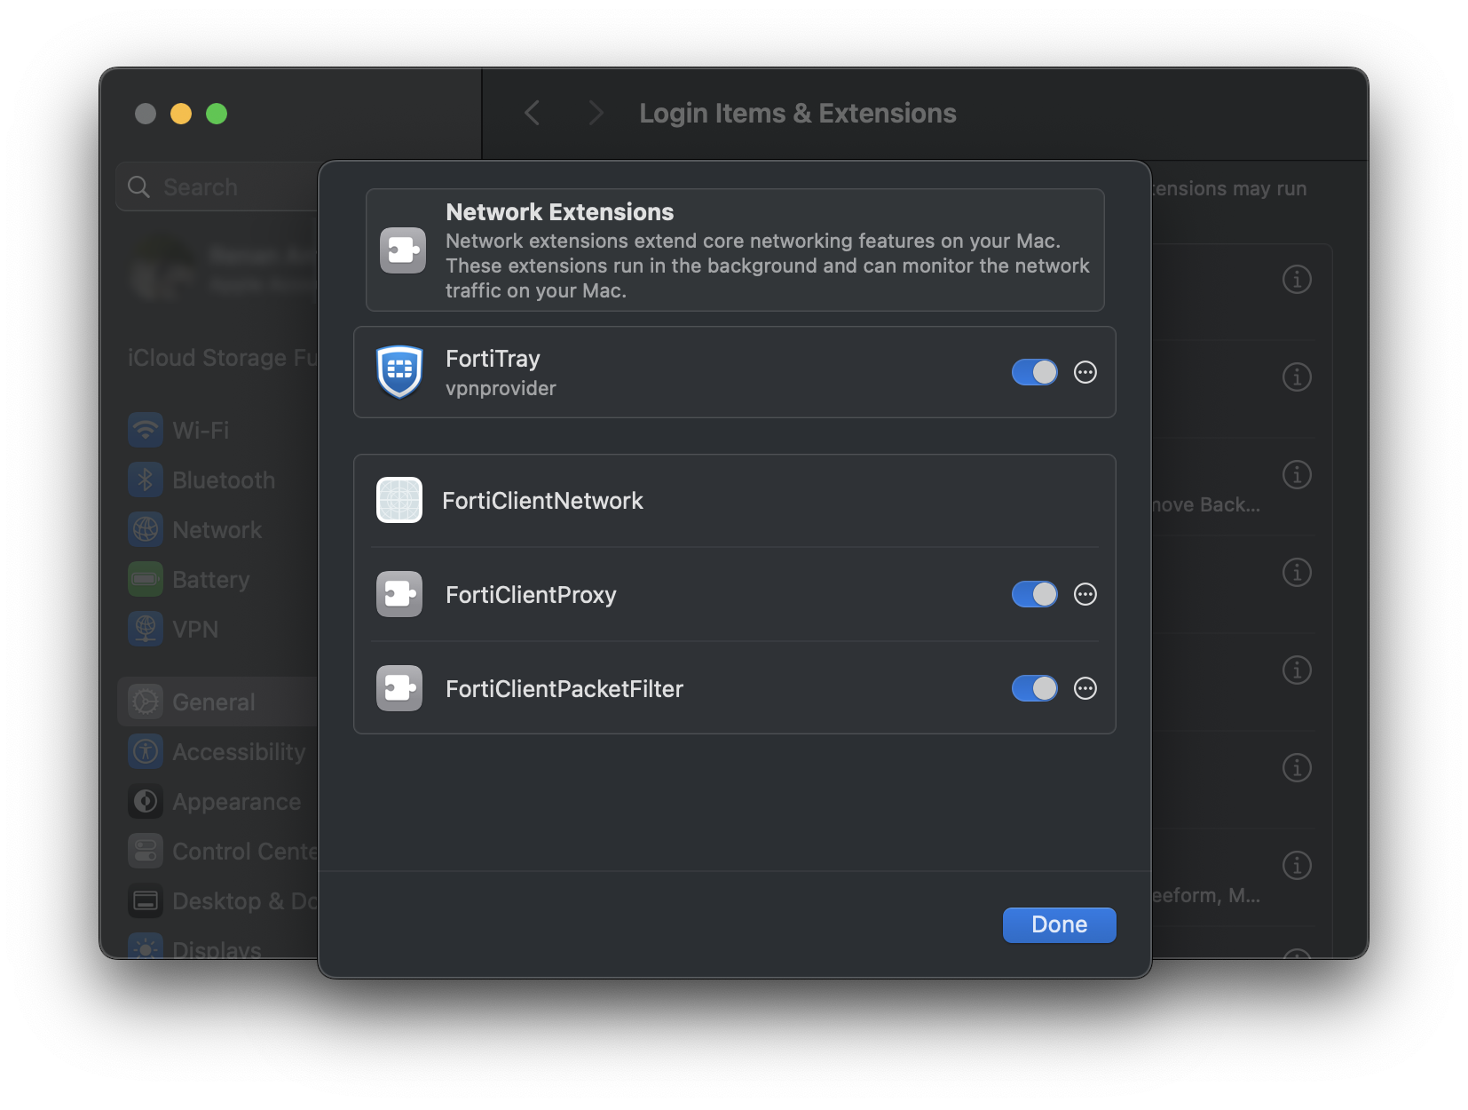Click the iCloud Storage Full notice
The width and height of the screenshot is (1468, 1110).
(222, 358)
